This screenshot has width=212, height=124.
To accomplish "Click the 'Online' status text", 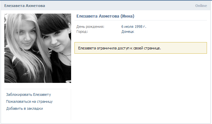I will [201, 6].
